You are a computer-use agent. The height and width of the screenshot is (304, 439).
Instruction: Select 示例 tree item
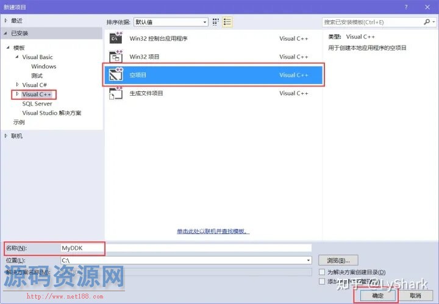pos(19,122)
